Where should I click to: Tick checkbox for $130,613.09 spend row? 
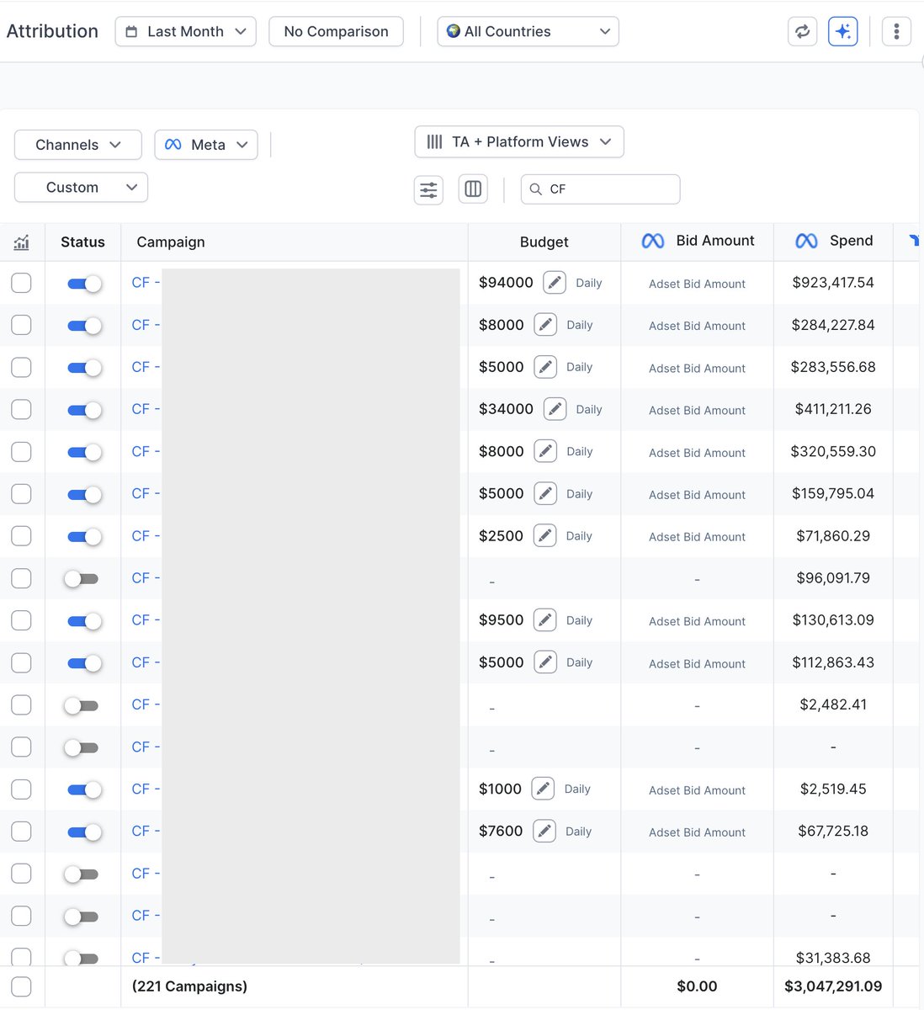click(21, 620)
